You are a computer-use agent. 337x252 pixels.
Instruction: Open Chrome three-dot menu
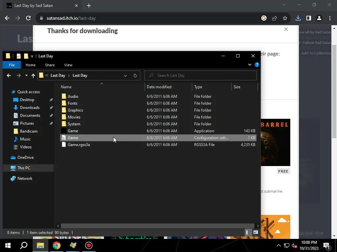tap(330, 18)
